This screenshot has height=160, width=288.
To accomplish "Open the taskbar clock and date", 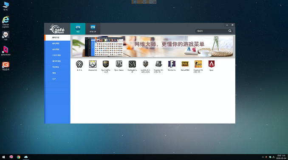I will pos(281,157).
